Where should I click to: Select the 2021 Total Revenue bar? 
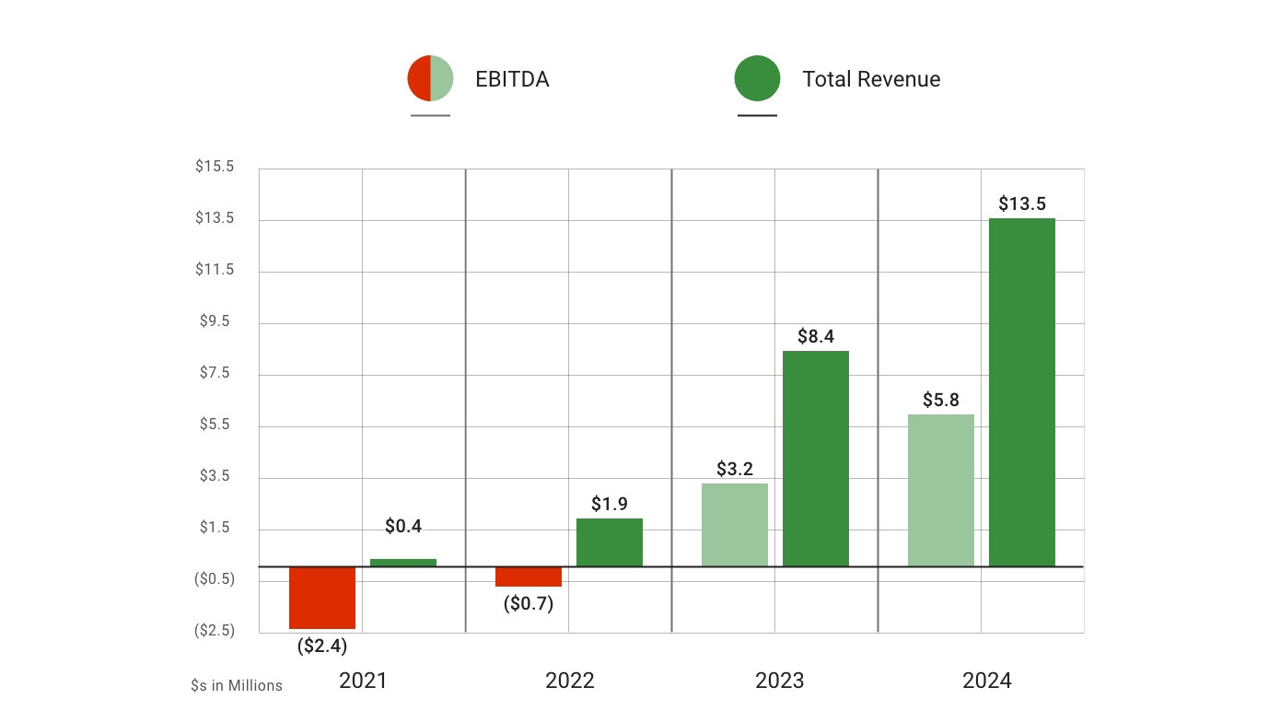click(x=403, y=563)
